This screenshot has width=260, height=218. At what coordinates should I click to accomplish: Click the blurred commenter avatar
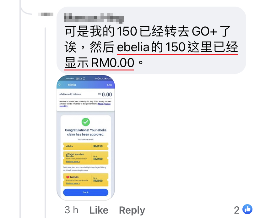point(46,14)
